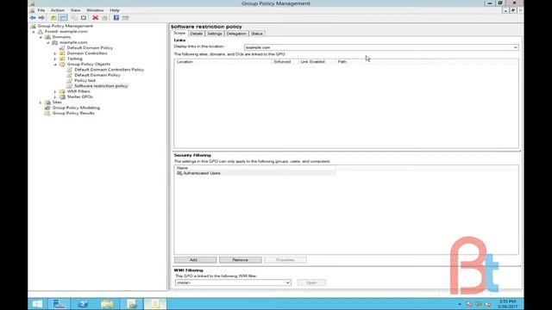Expand the Sites node
The width and height of the screenshot is (552, 310).
(41, 102)
